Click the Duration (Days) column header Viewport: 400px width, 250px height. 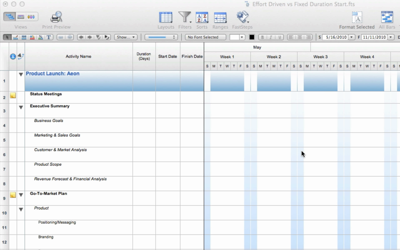tap(144, 56)
